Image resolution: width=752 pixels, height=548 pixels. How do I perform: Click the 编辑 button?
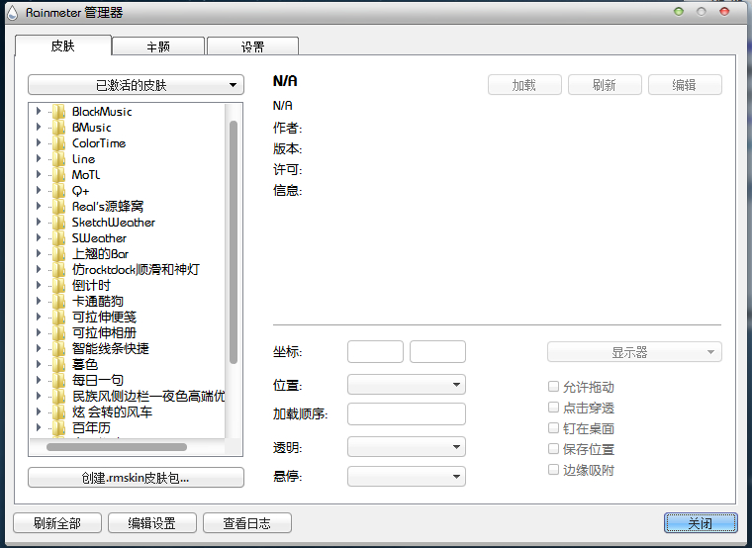[685, 85]
